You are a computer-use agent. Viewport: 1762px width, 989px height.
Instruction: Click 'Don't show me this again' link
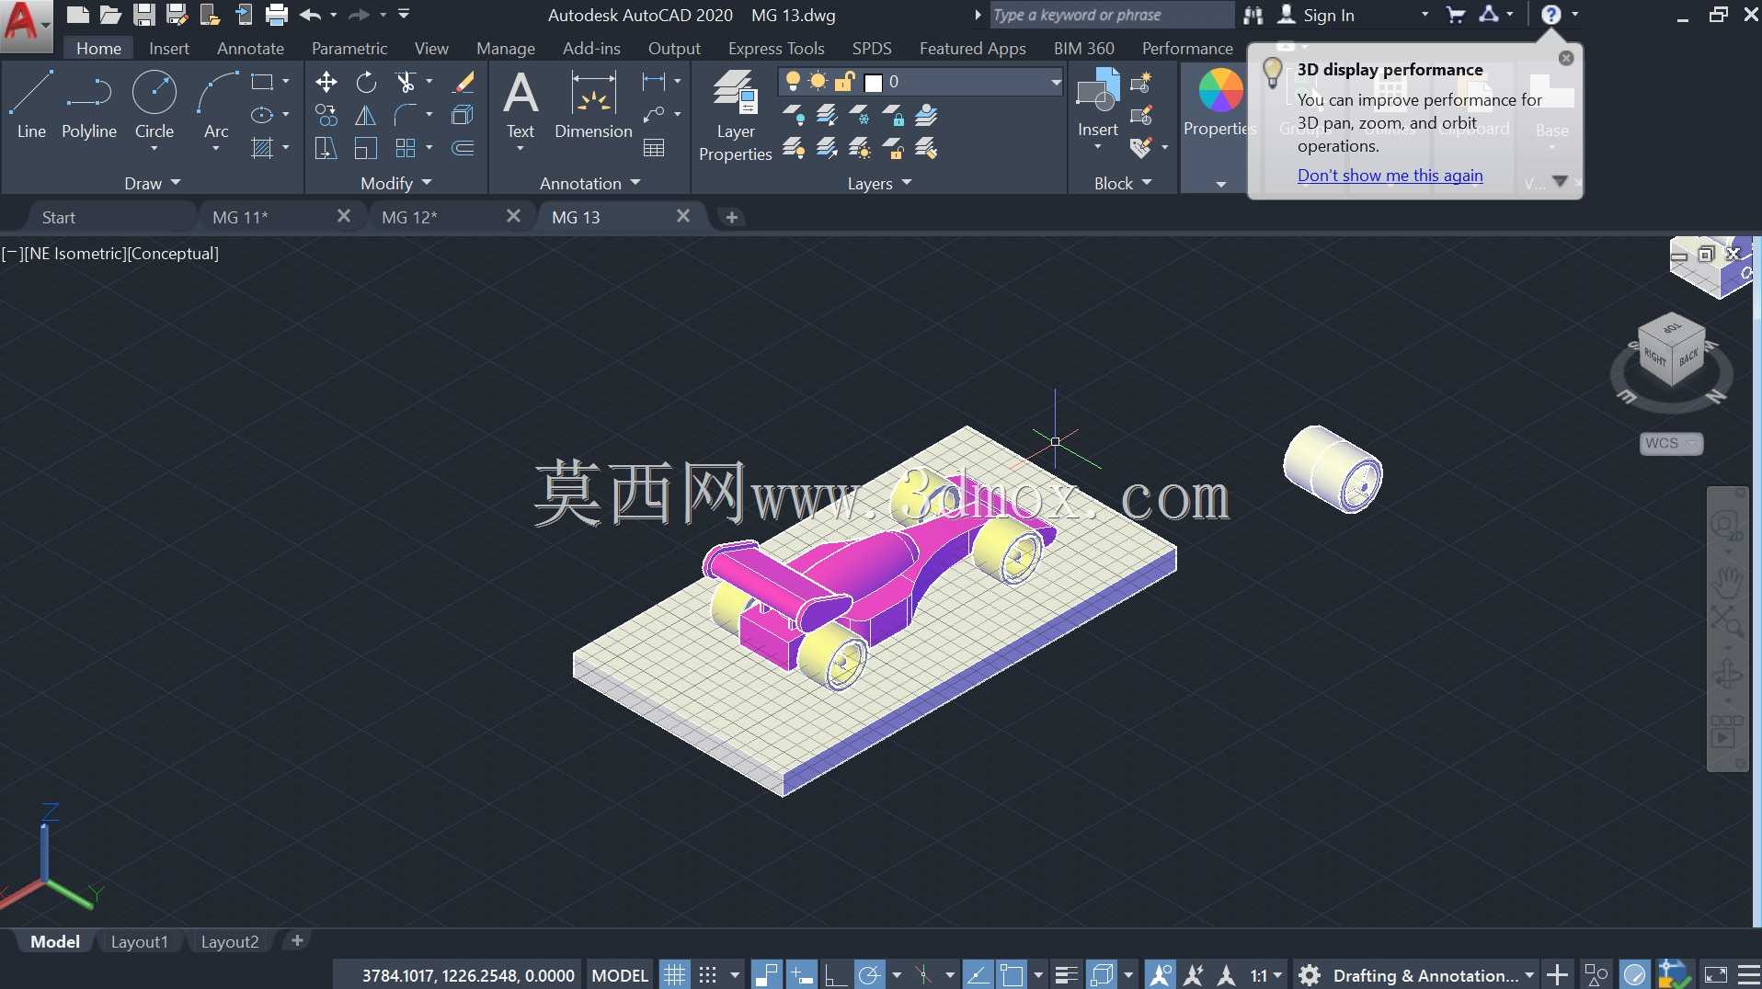pyautogui.click(x=1390, y=175)
